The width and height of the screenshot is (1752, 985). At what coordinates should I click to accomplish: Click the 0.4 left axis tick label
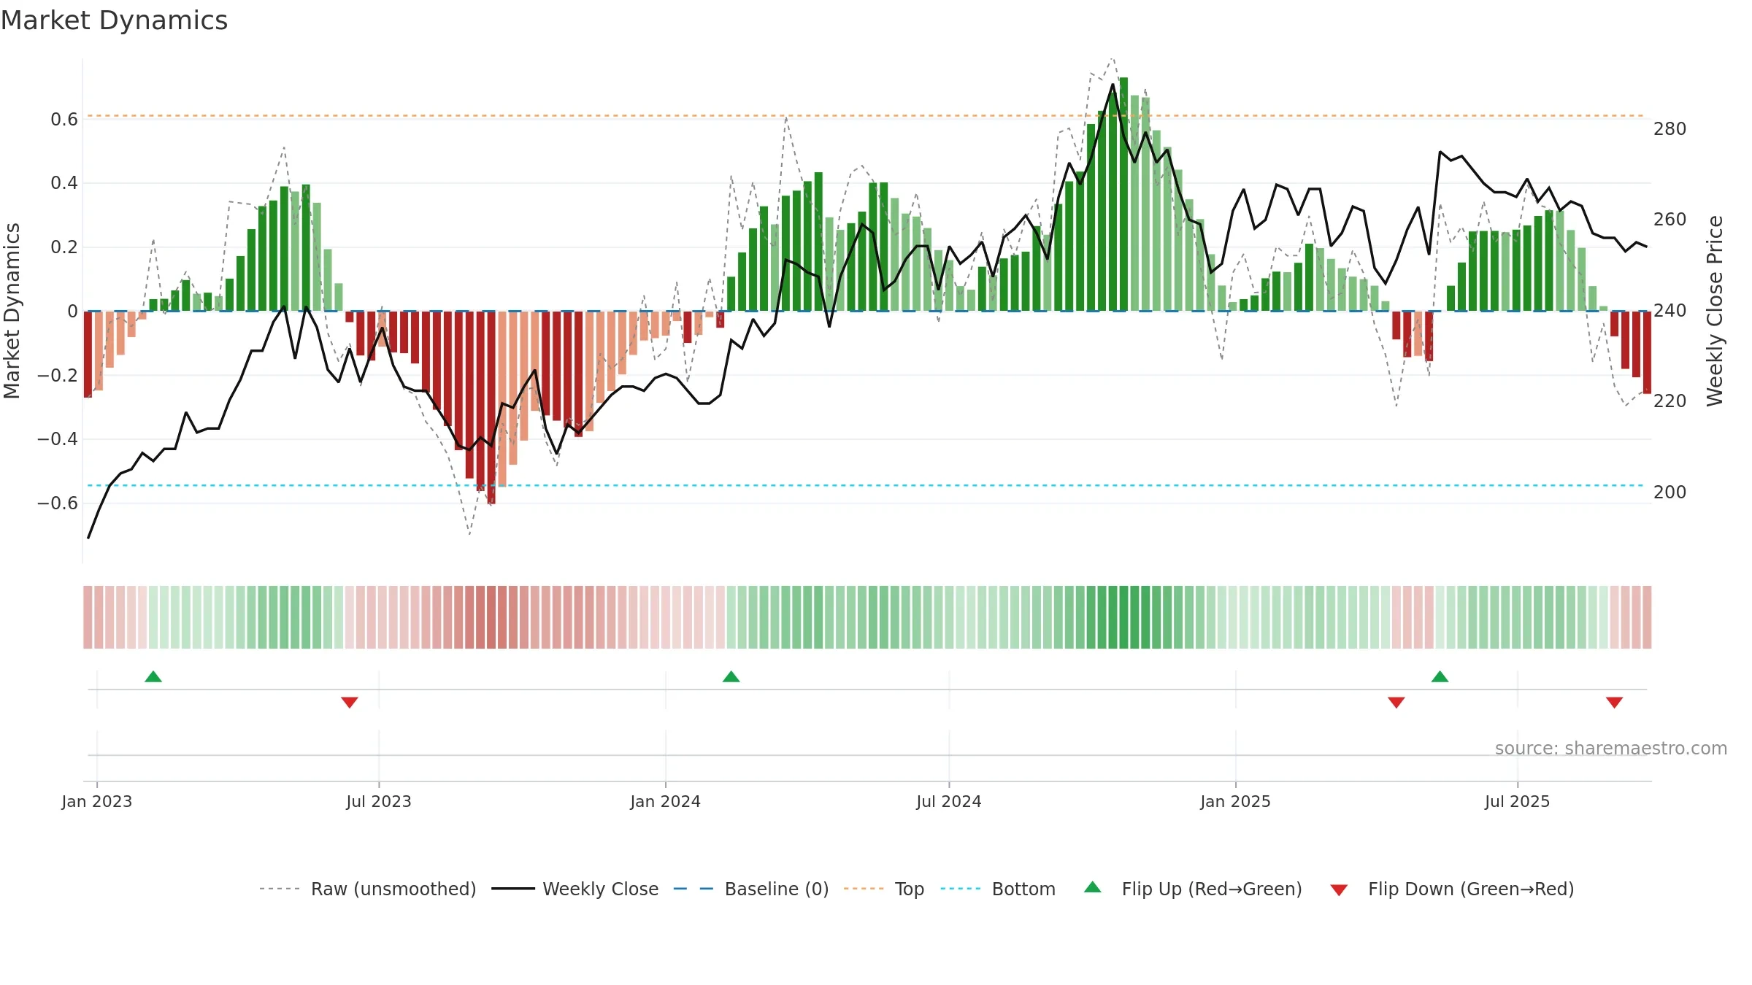click(64, 183)
